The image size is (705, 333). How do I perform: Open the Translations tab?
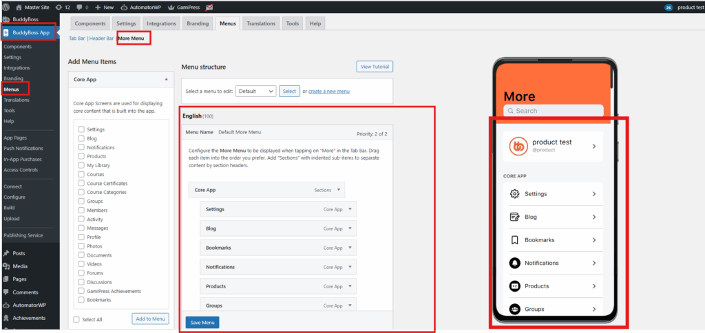coord(261,23)
